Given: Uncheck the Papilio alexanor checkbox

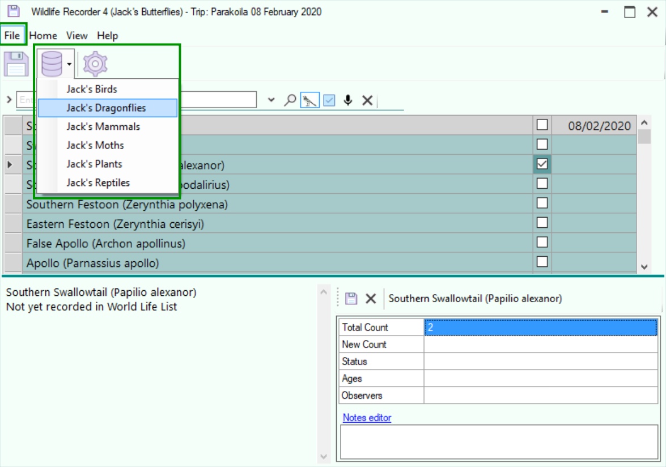Looking at the screenshot, I should tap(542, 164).
